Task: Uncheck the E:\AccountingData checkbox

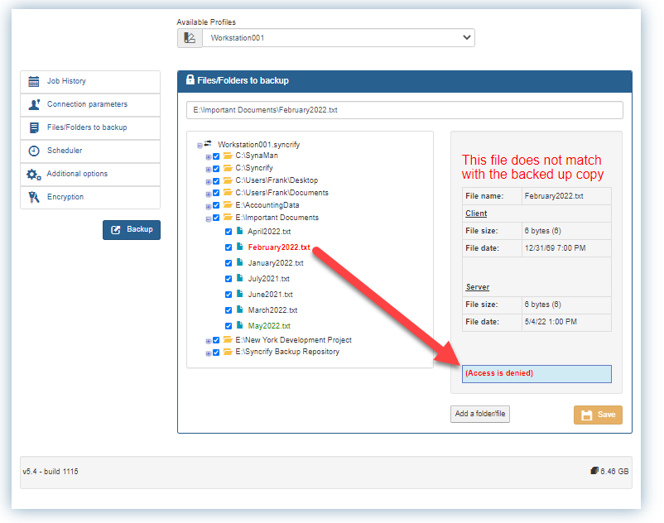Action: click(x=216, y=206)
